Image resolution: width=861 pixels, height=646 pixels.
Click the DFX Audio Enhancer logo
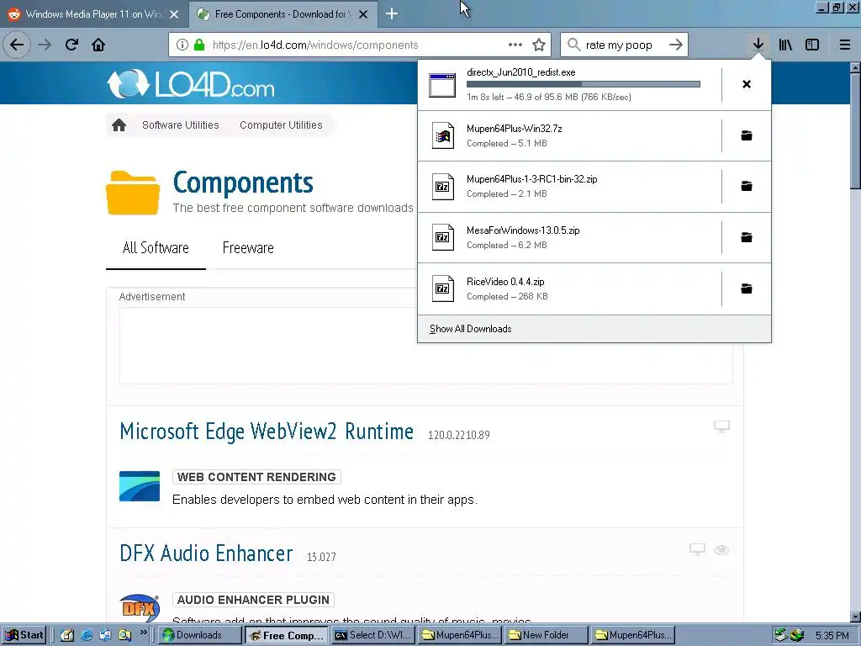tap(140, 607)
